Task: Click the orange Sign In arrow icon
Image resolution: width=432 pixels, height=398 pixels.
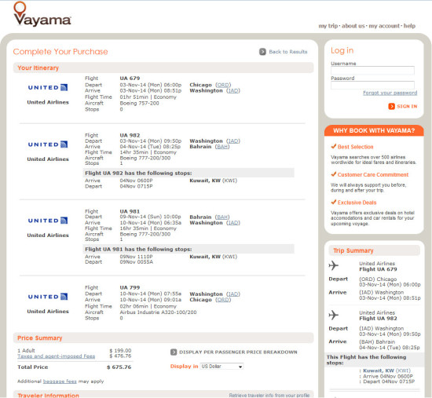Action: [391, 106]
